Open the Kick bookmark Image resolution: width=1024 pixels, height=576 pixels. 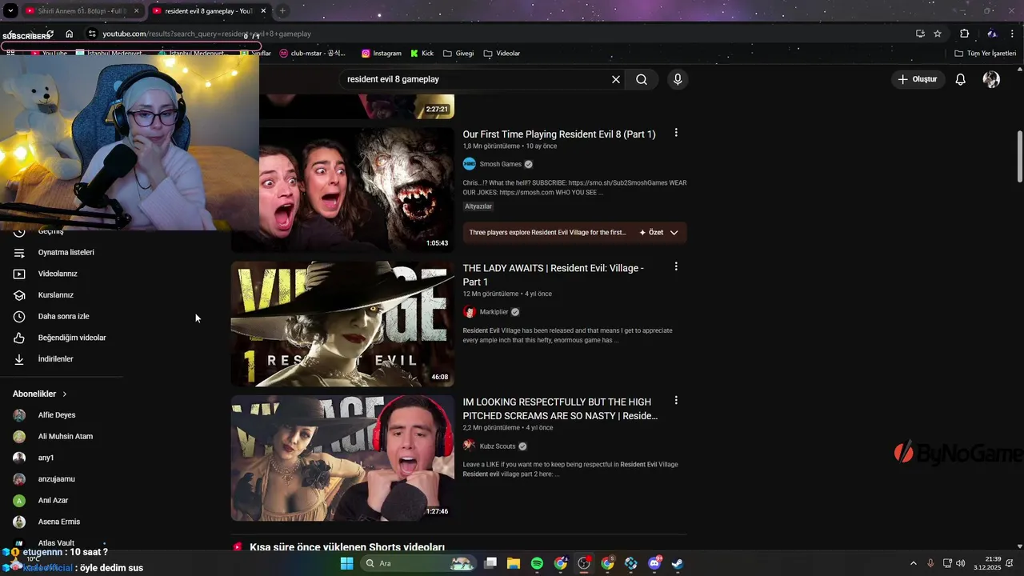click(x=422, y=54)
